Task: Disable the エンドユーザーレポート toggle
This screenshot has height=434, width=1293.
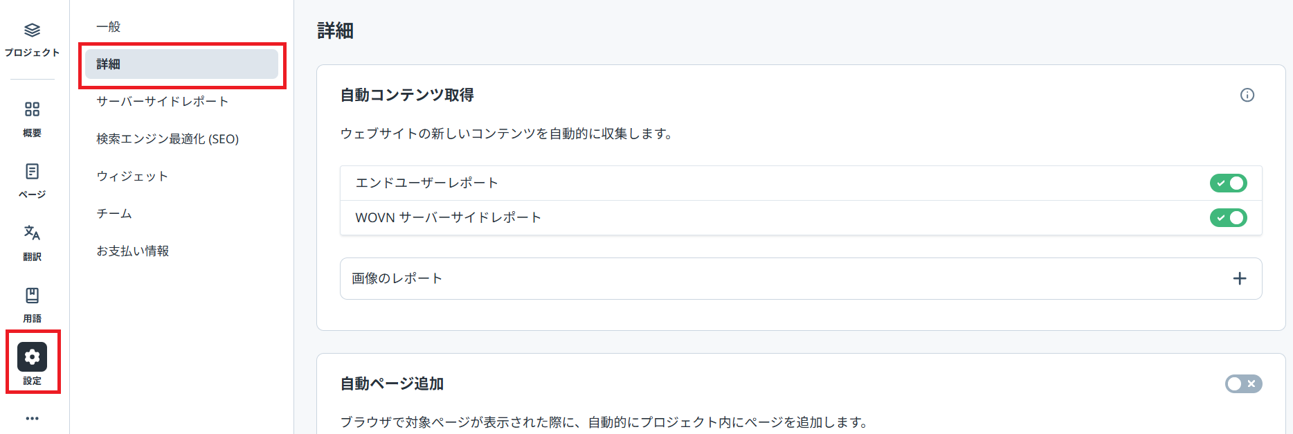Action: (1229, 183)
